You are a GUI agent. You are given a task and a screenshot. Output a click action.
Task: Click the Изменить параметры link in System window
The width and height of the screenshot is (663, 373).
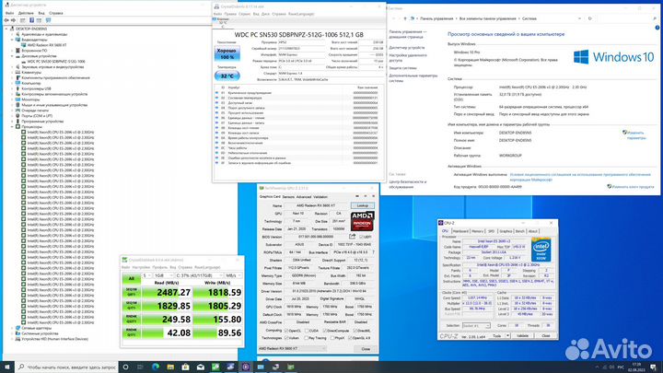(x=636, y=135)
